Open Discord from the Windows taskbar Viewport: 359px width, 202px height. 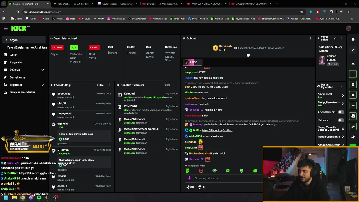tap(31, 198)
